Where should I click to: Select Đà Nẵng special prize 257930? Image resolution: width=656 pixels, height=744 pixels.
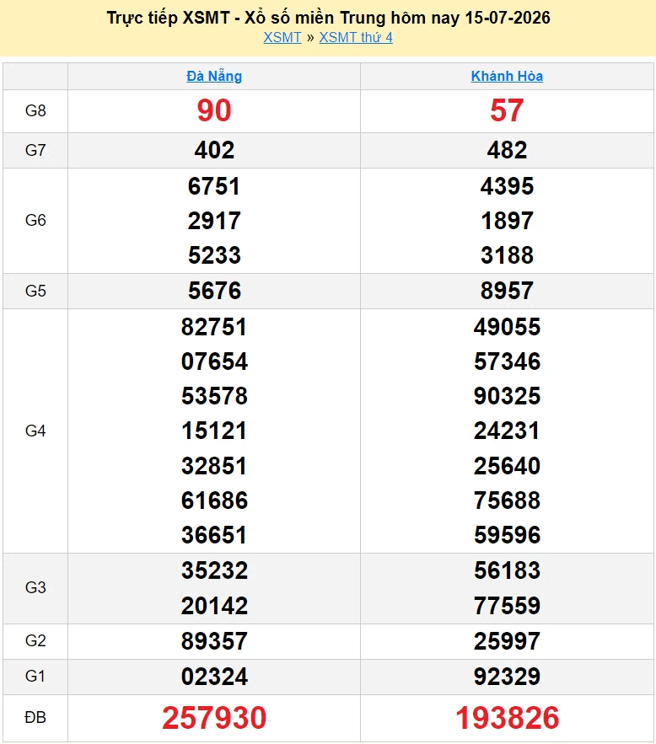214,717
